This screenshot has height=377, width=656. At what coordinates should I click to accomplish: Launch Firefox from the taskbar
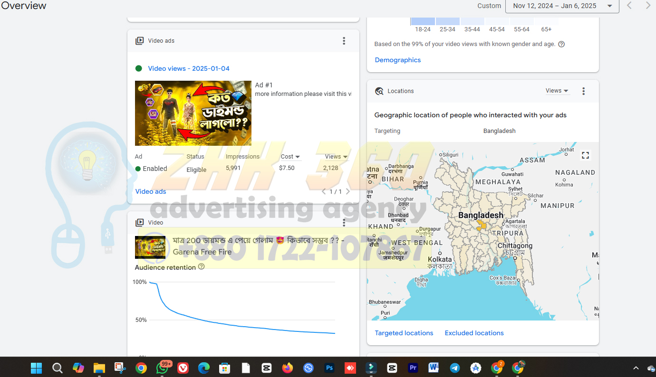288,368
